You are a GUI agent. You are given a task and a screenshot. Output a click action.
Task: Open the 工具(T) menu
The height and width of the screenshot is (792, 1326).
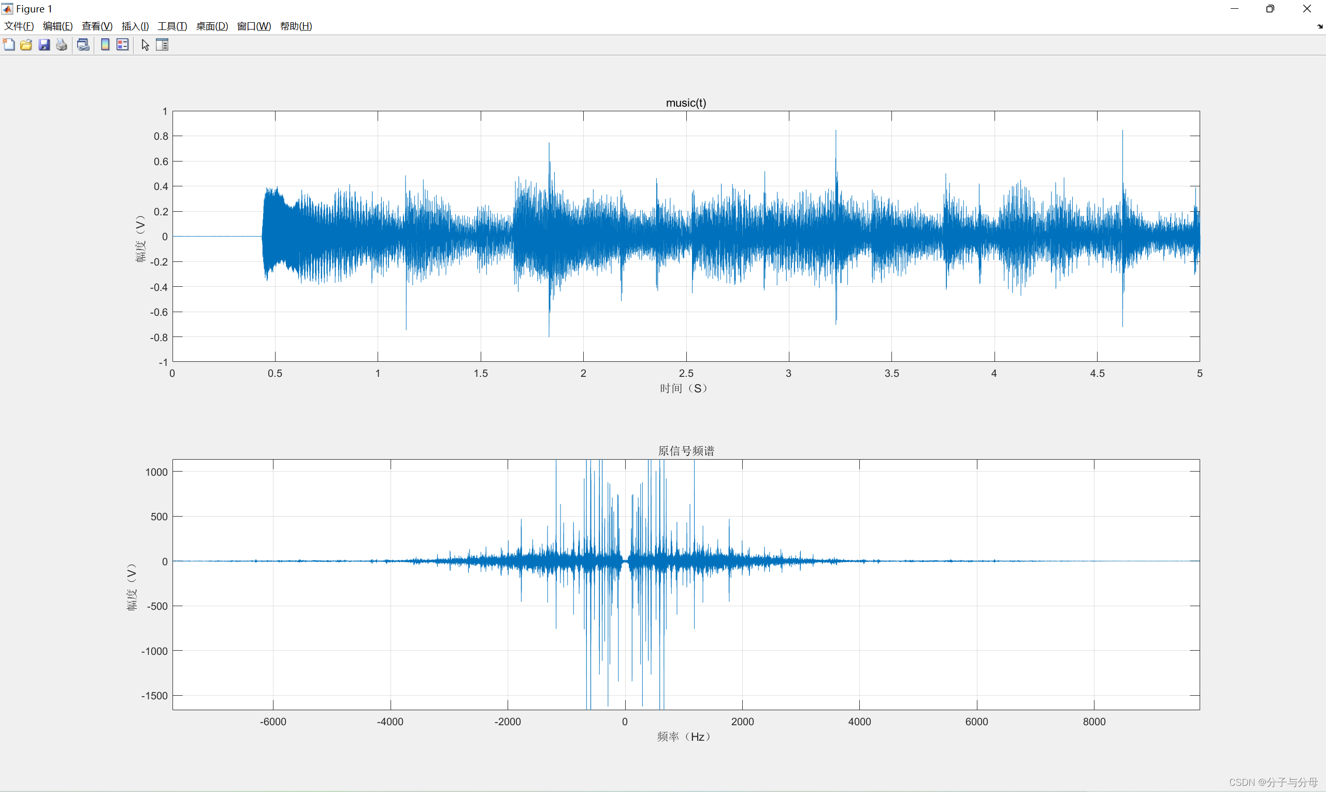pyautogui.click(x=172, y=26)
